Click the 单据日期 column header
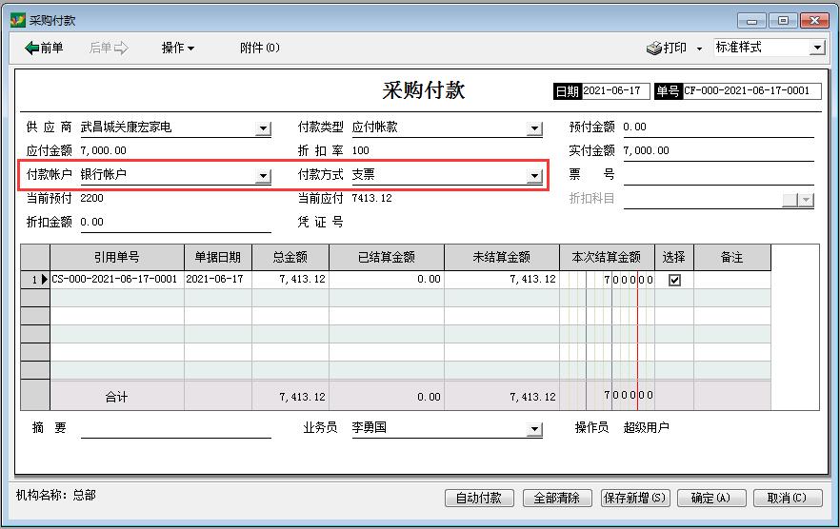The image size is (840, 529). [217, 258]
